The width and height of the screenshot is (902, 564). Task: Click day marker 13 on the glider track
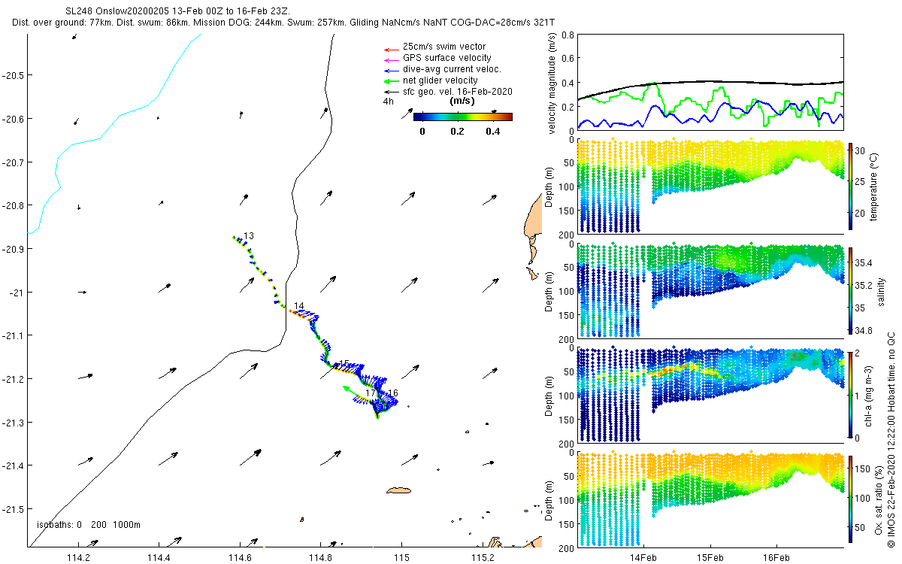249,236
